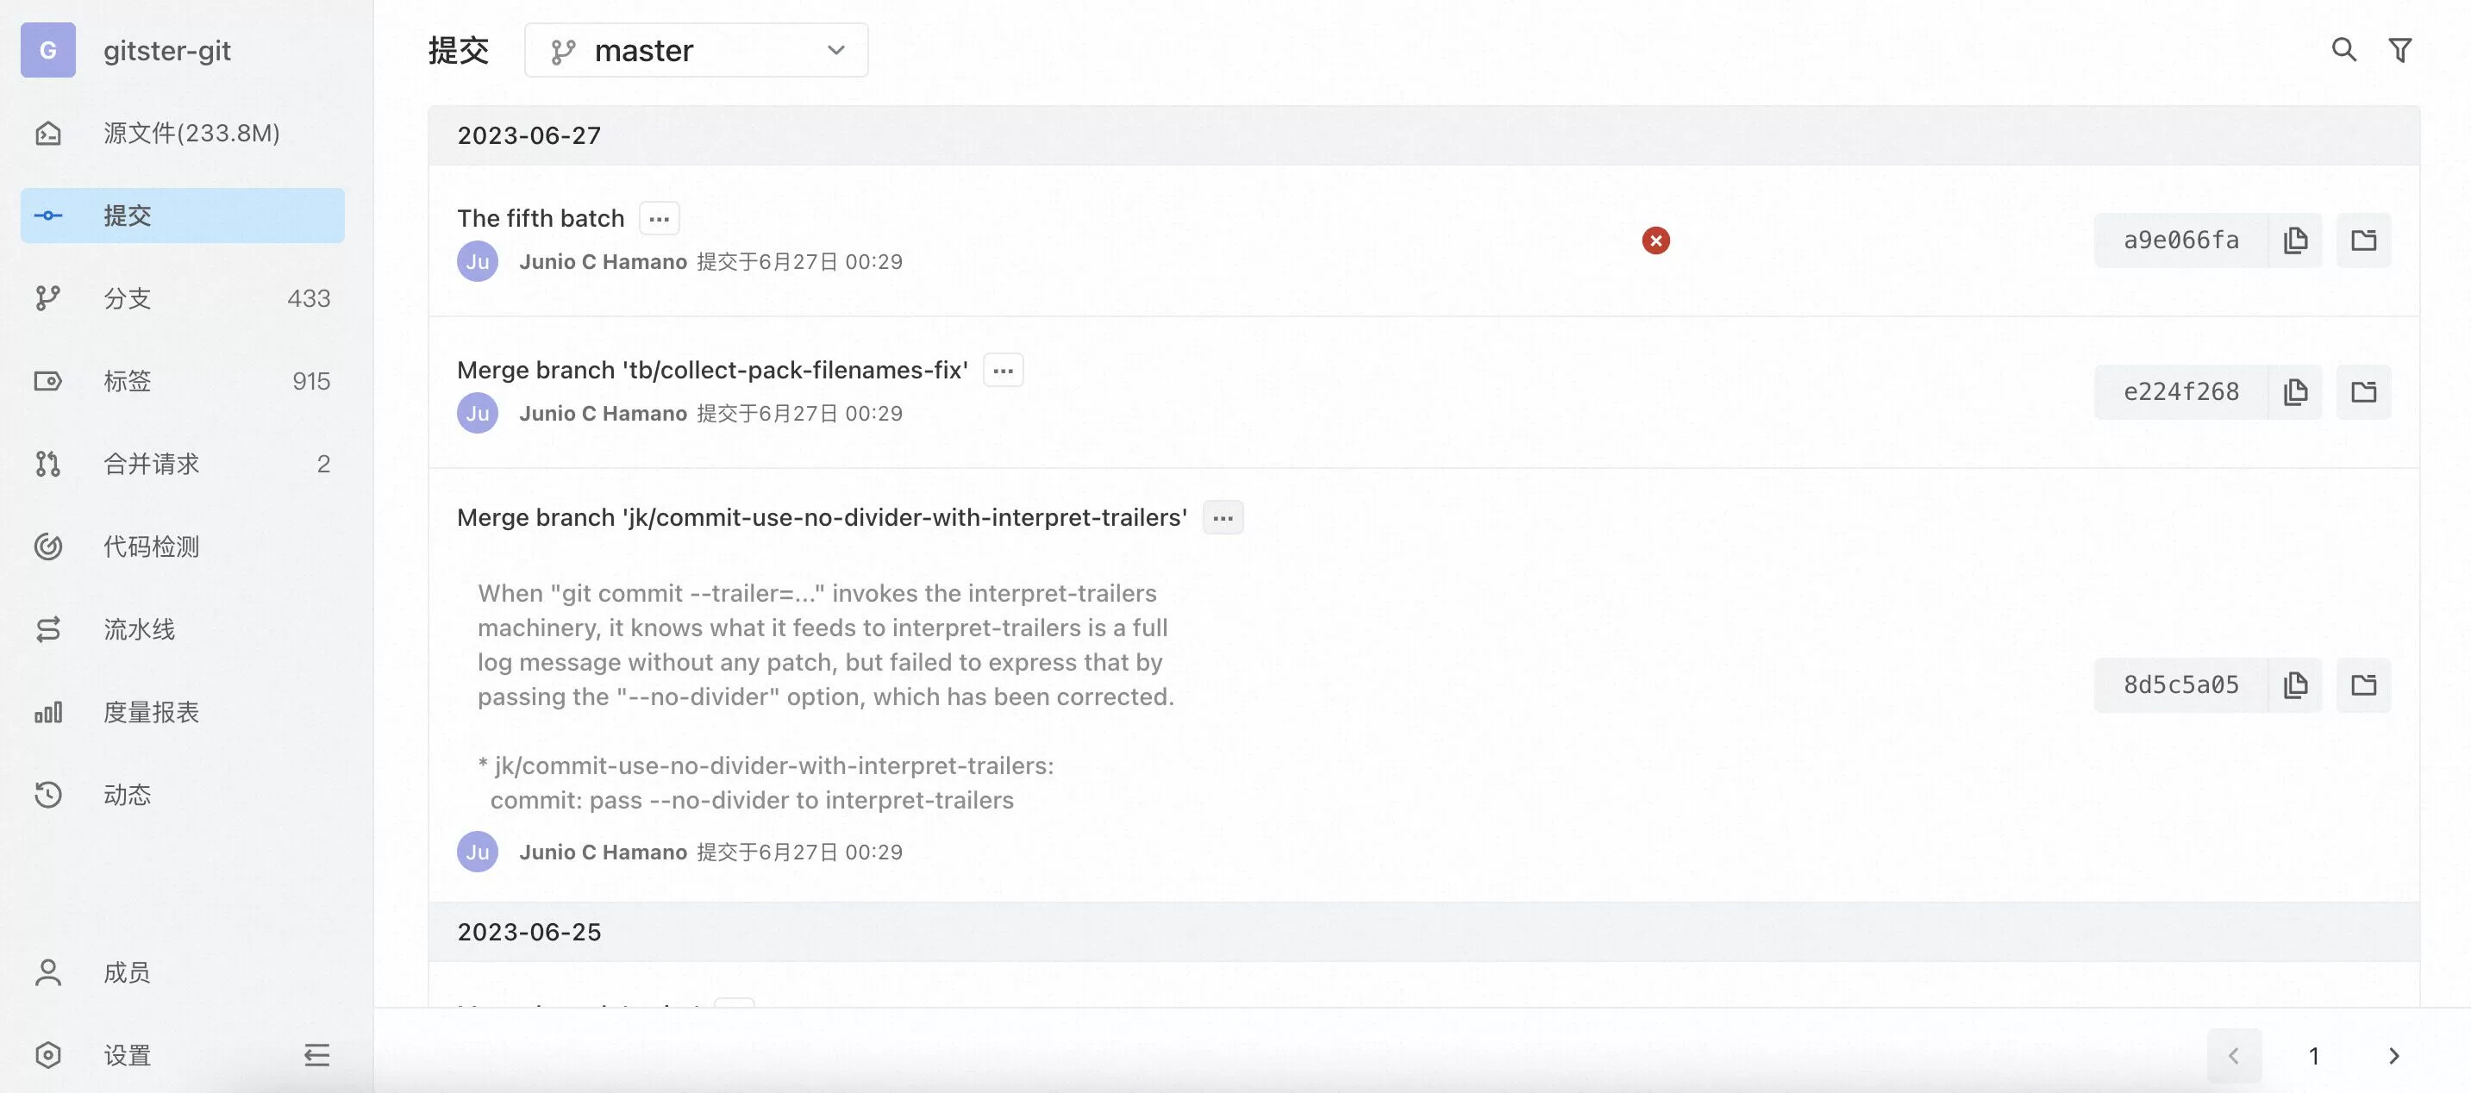
Task: Browse files at commit a9e066fa
Action: tap(2363, 240)
